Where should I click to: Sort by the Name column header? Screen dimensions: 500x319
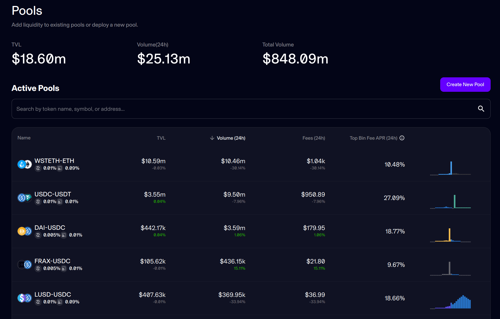tap(24, 138)
